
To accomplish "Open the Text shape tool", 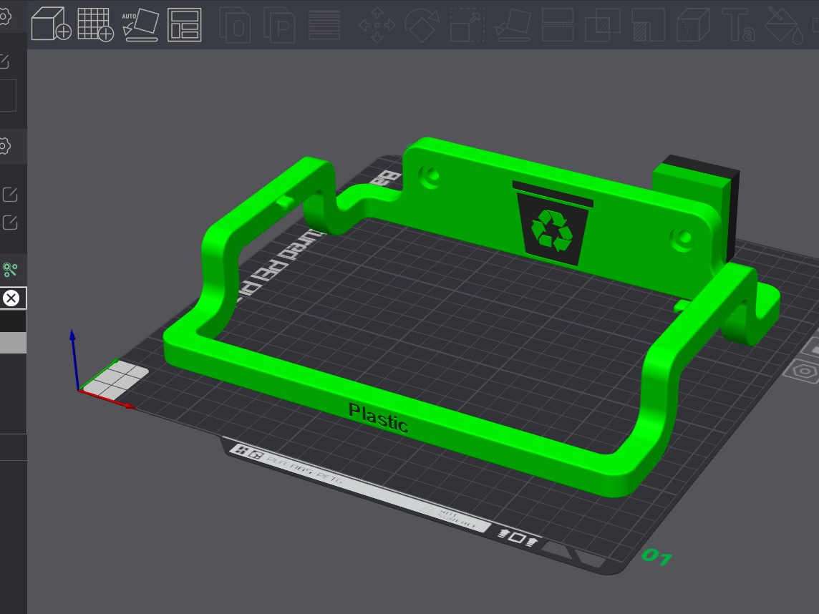I will (739, 24).
